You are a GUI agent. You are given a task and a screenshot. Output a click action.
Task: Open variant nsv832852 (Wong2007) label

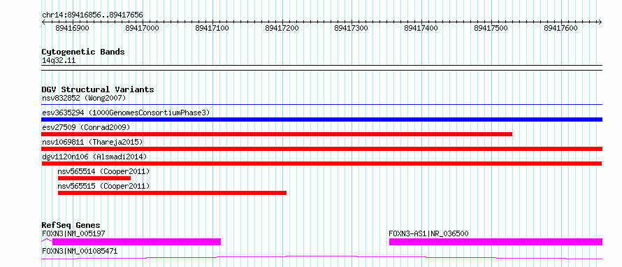click(84, 98)
